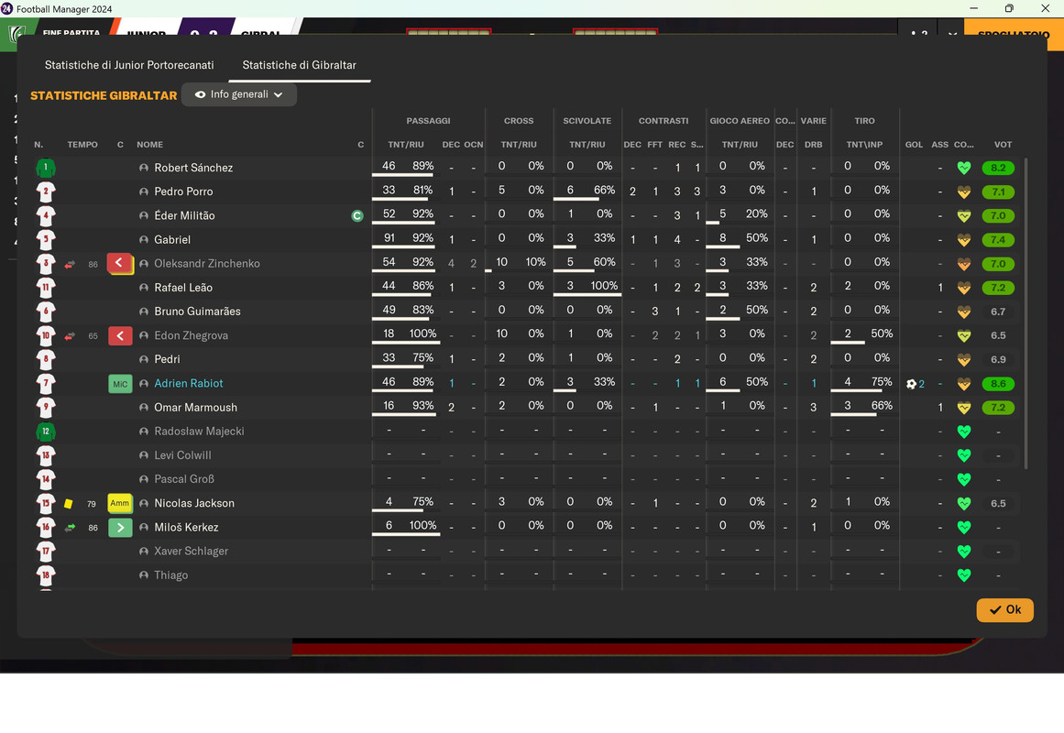Switch to Statistiche di Junior Portorecanati tab
Screen dimensions: 1064x733
[x=129, y=65]
